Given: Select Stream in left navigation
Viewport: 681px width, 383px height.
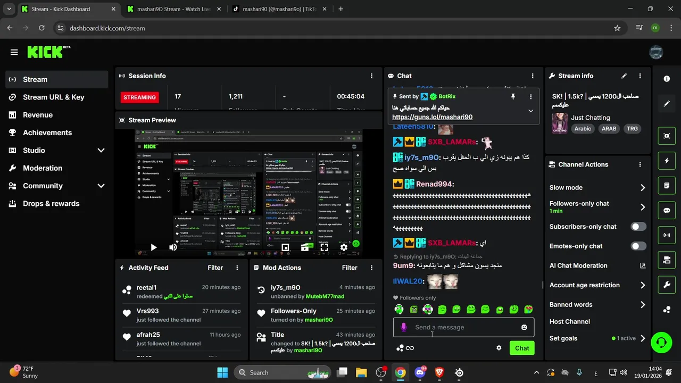Looking at the screenshot, I should [x=57, y=79].
